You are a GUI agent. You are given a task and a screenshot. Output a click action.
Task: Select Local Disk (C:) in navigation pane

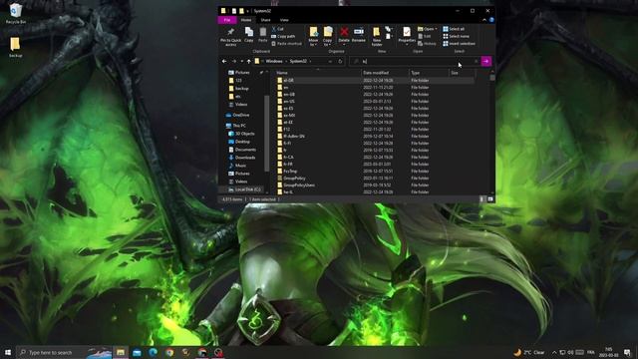pos(244,189)
